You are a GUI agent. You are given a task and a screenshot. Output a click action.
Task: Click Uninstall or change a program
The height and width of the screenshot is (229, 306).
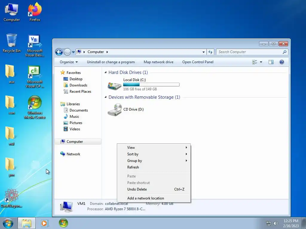point(111,62)
